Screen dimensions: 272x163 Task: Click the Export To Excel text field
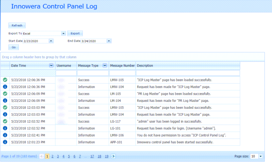[x=42, y=33]
